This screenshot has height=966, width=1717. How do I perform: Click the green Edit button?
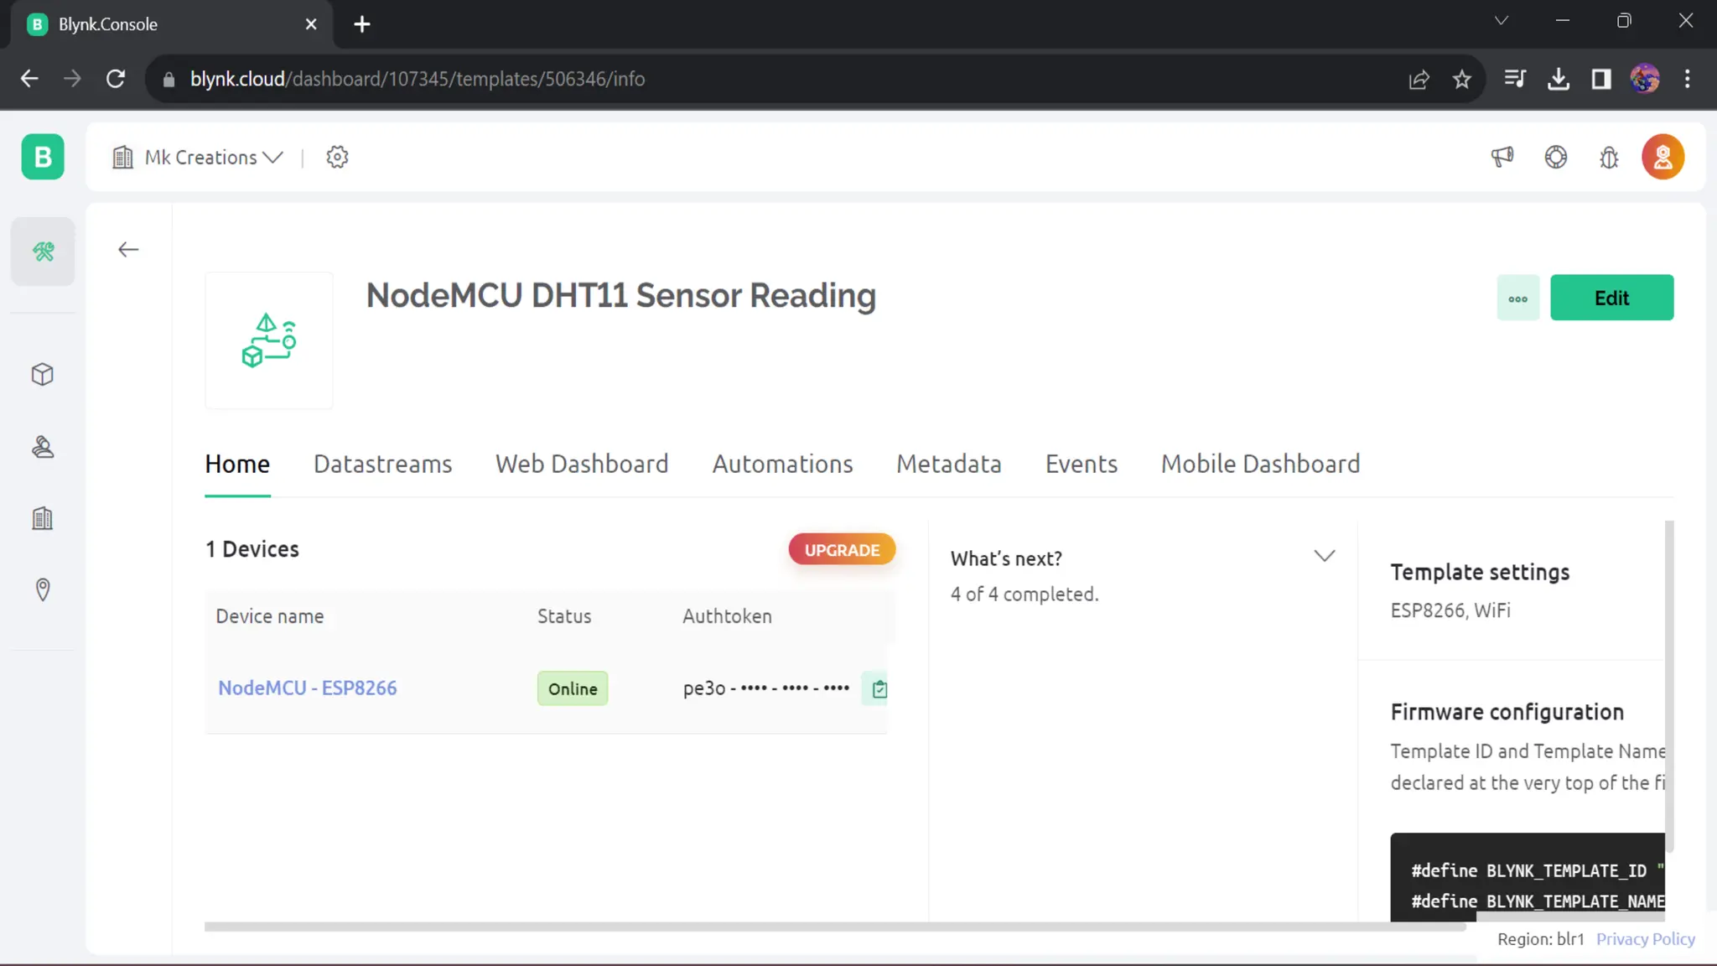1611,298
